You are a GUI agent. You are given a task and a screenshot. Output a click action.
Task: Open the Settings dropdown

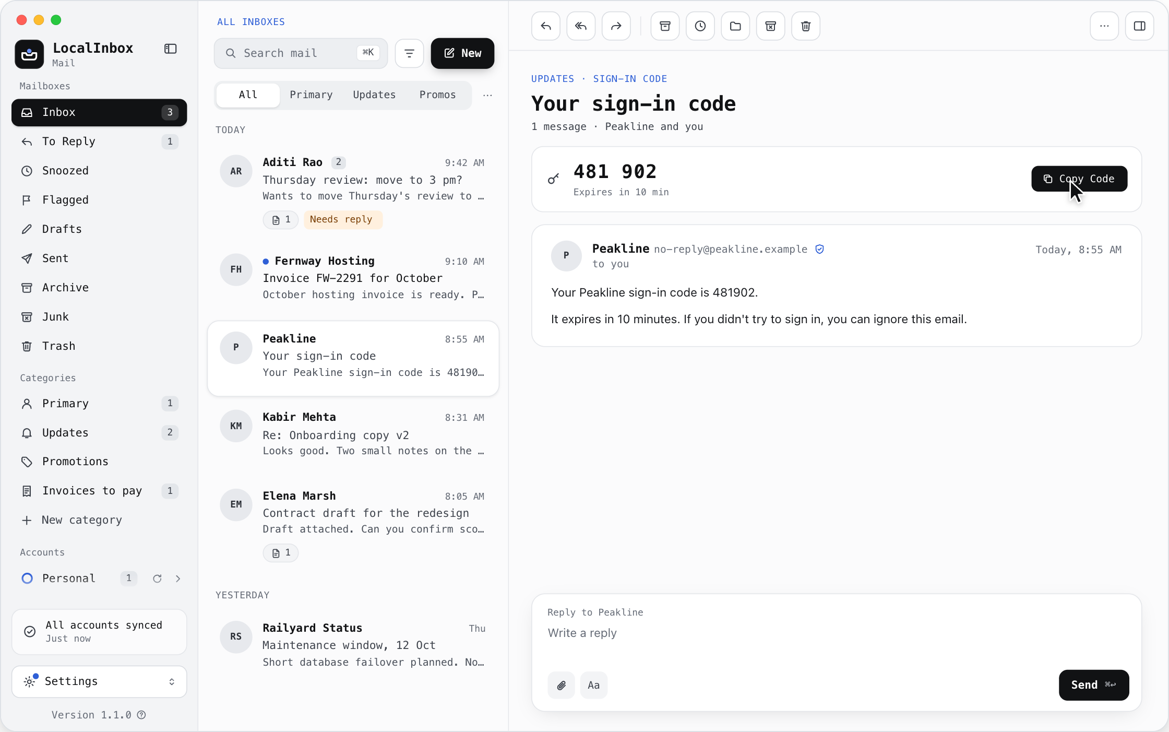tap(99, 681)
